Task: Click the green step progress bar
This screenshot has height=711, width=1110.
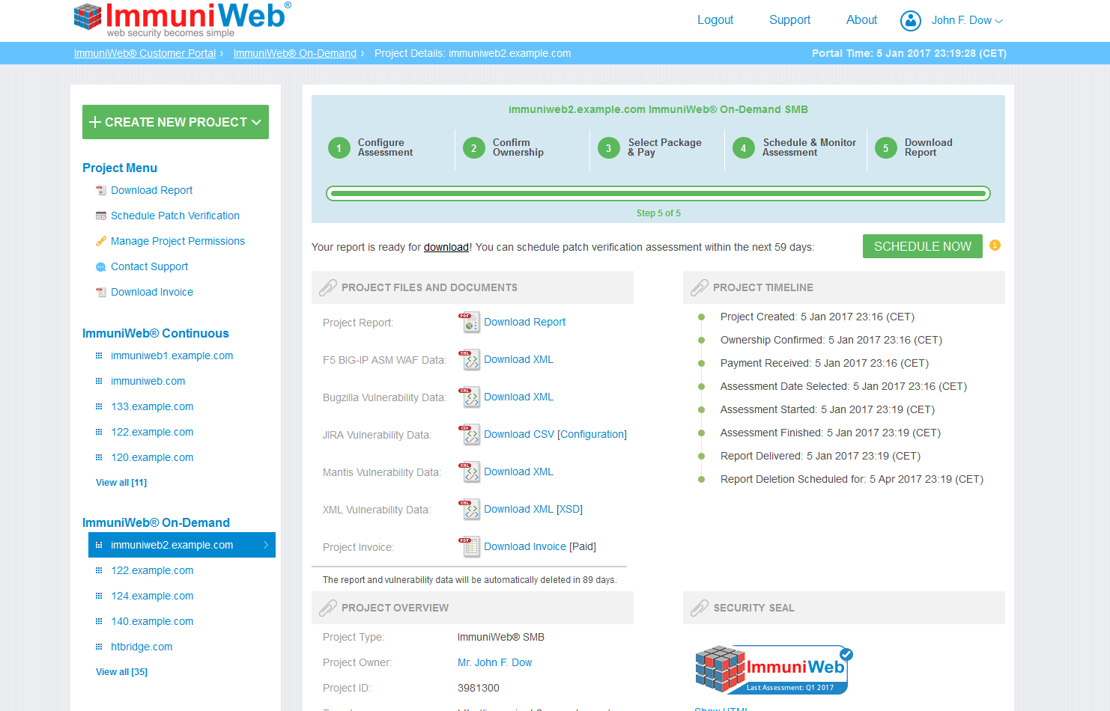Action: click(x=658, y=194)
